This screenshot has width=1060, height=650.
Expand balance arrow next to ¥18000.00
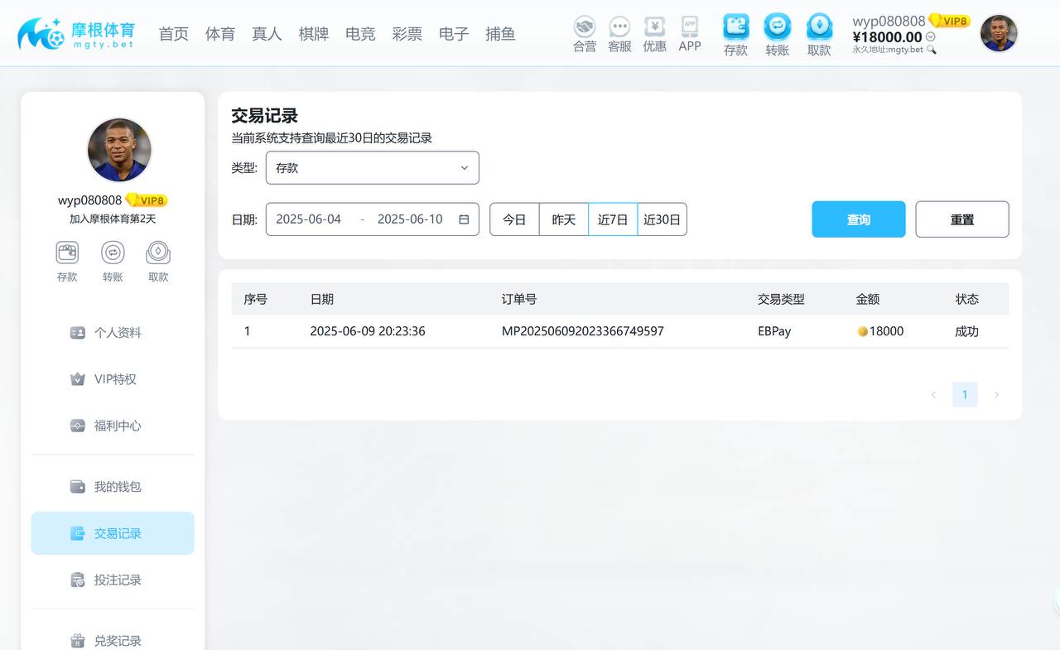pos(931,37)
